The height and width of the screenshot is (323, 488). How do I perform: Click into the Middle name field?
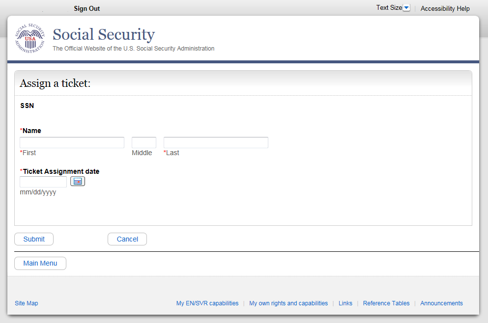tap(144, 142)
